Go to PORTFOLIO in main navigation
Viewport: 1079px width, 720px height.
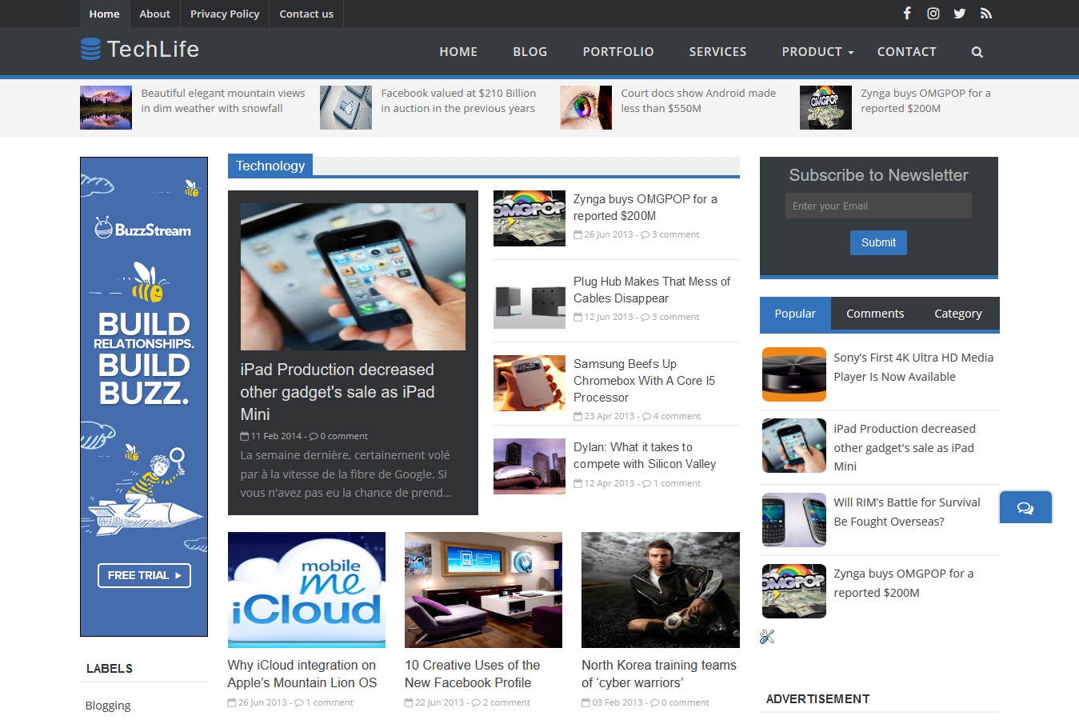point(618,52)
